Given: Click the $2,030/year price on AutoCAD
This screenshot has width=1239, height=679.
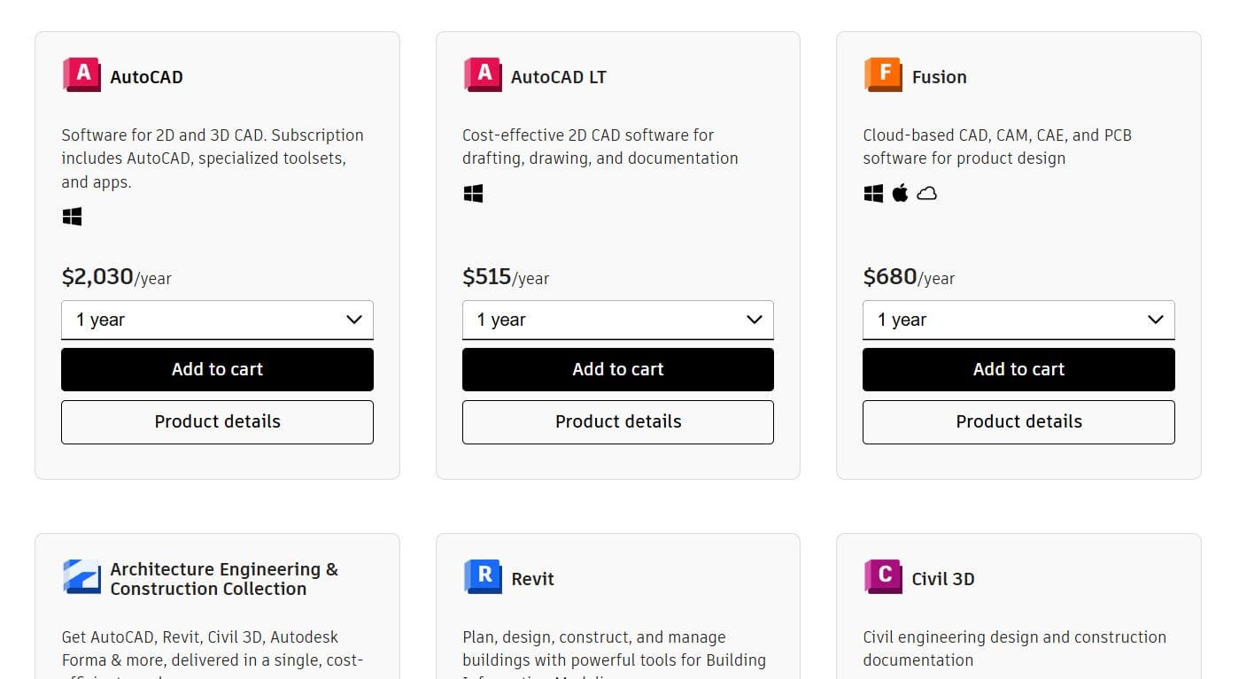Looking at the screenshot, I should 116,277.
